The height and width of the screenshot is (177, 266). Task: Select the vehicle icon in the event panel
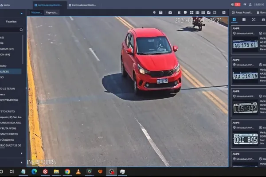[263, 19]
